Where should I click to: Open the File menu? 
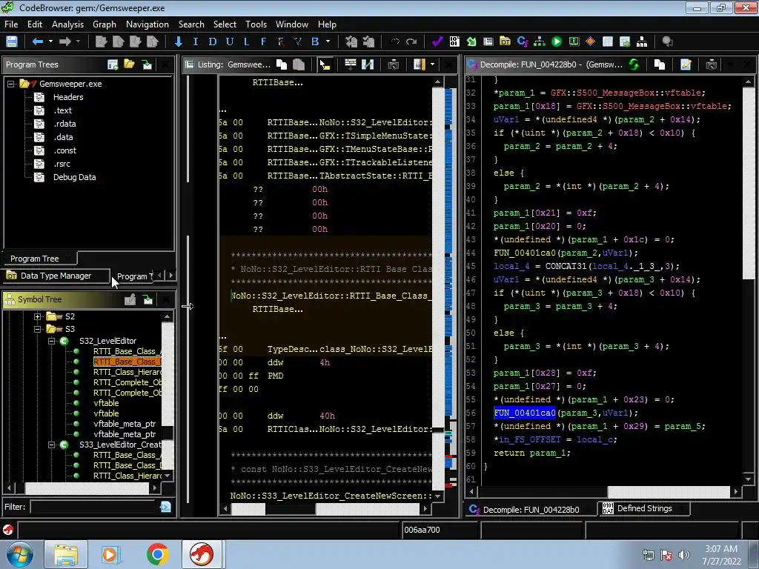[x=11, y=24]
